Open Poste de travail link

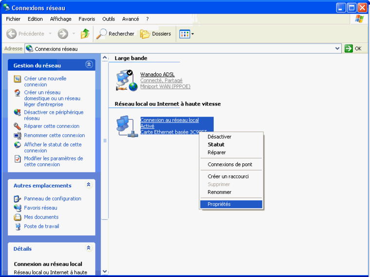tap(41, 226)
